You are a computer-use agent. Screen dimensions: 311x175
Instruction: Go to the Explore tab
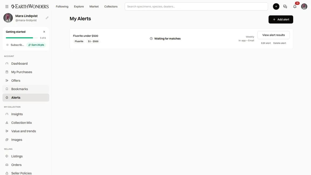pos(79,6)
